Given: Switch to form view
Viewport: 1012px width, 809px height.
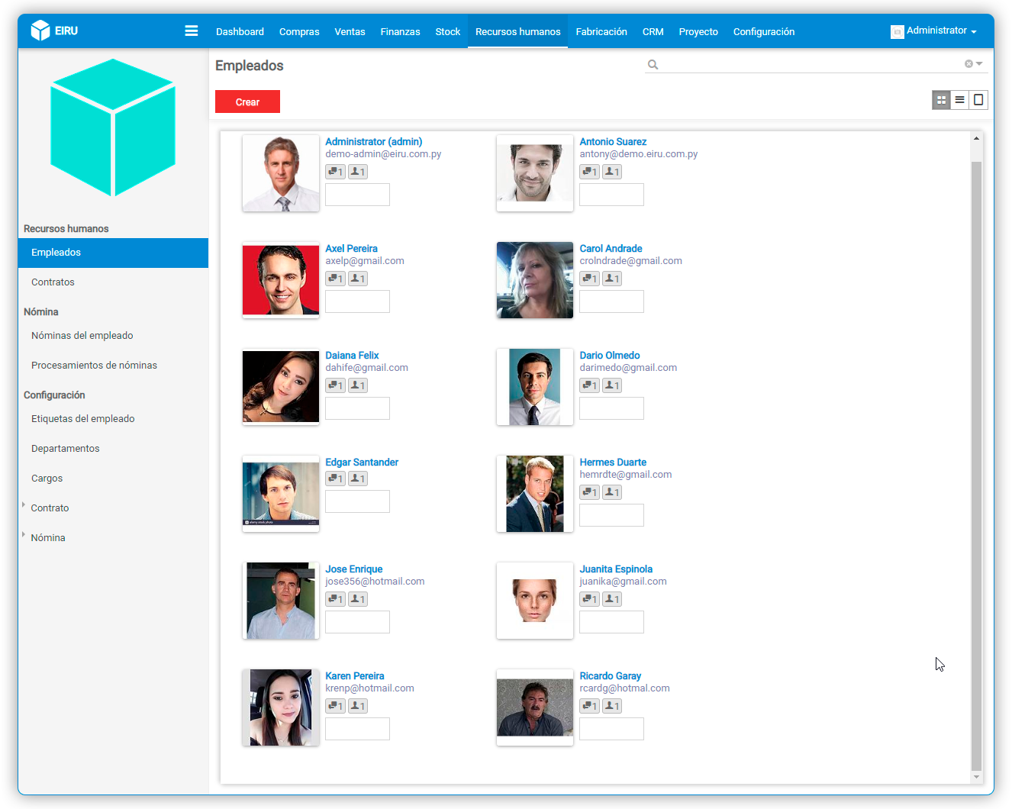Looking at the screenshot, I should pyautogui.click(x=978, y=100).
